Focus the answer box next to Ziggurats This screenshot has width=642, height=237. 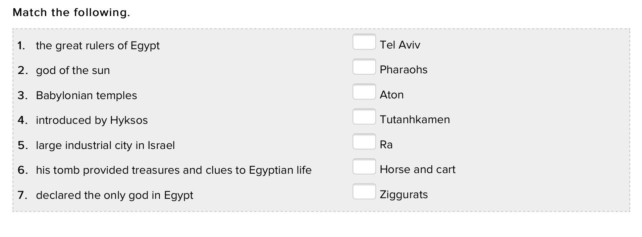click(x=364, y=191)
